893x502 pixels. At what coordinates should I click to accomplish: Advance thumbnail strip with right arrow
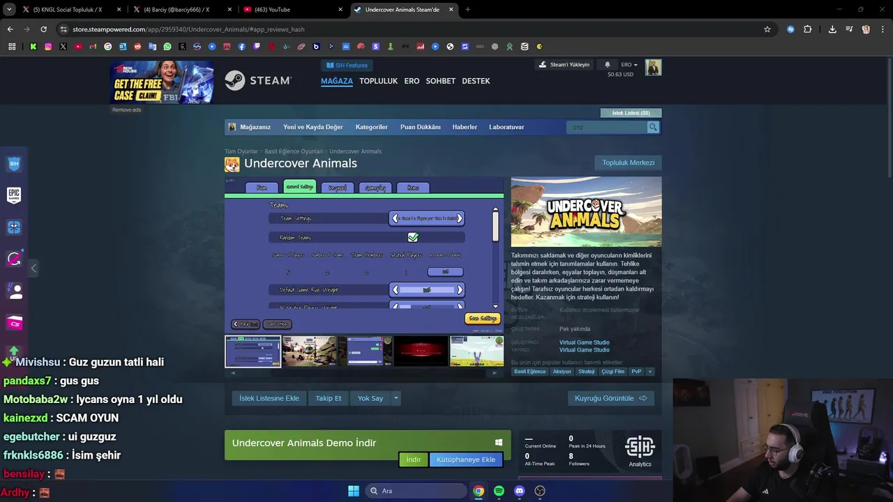pyautogui.click(x=495, y=372)
